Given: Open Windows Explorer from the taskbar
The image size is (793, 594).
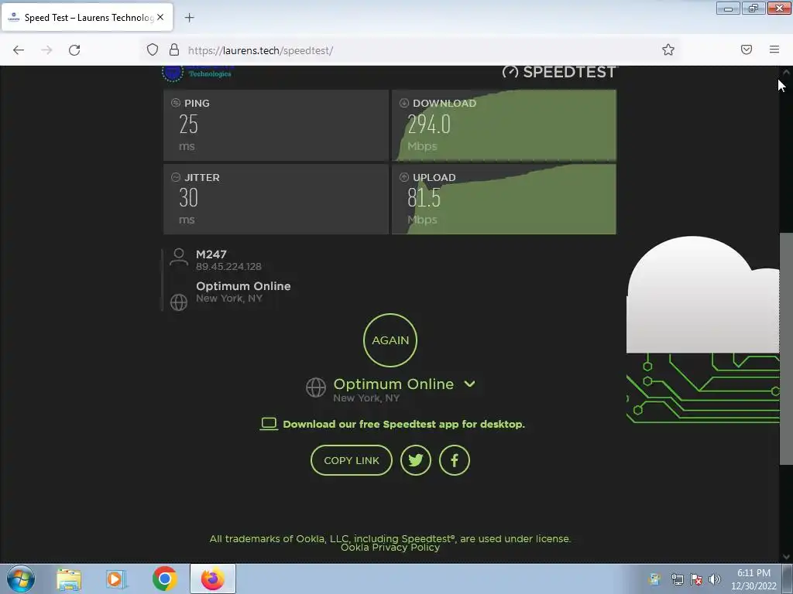Looking at the screenshot, I should (69, 579).
